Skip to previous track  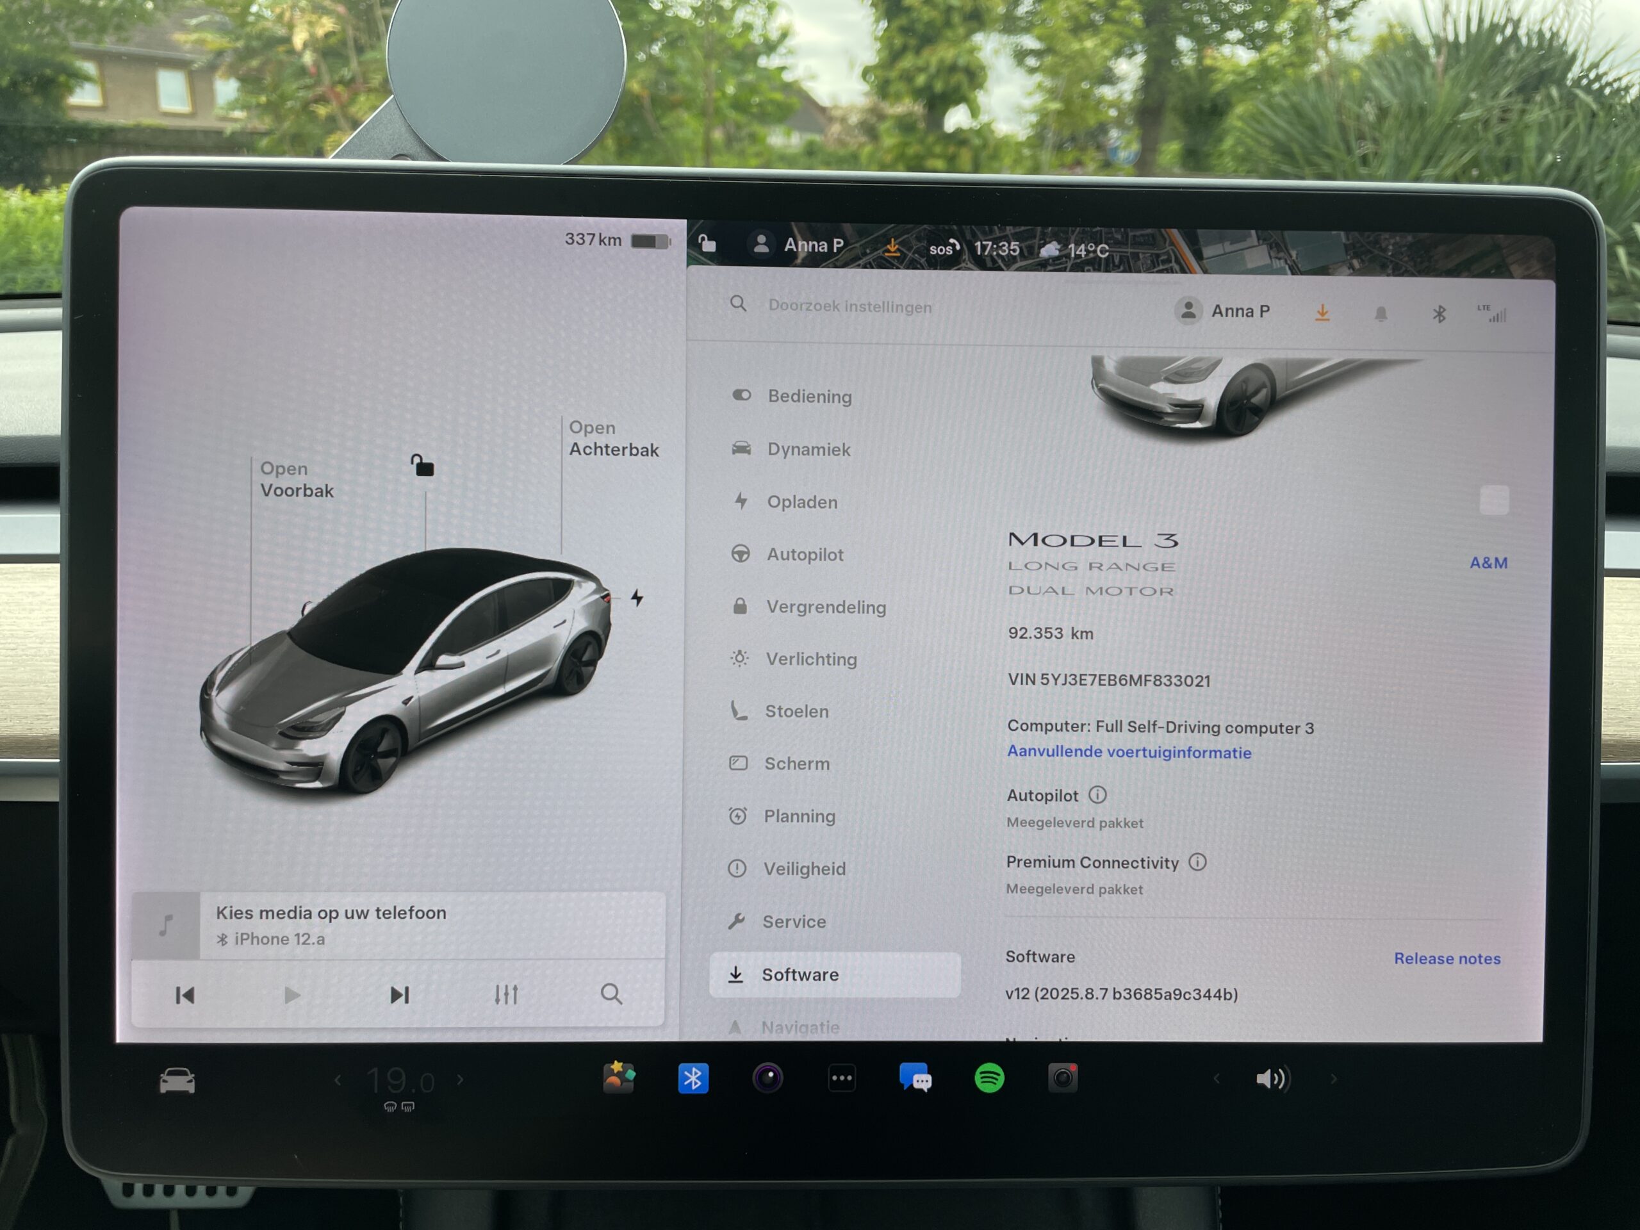tap(184, 995)
